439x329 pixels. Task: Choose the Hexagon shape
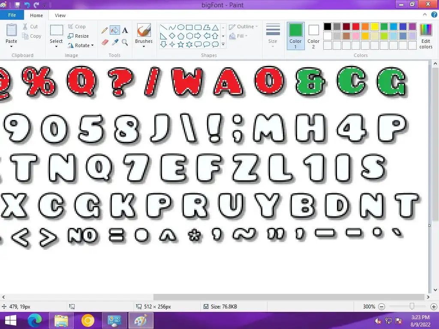point(189,36)
